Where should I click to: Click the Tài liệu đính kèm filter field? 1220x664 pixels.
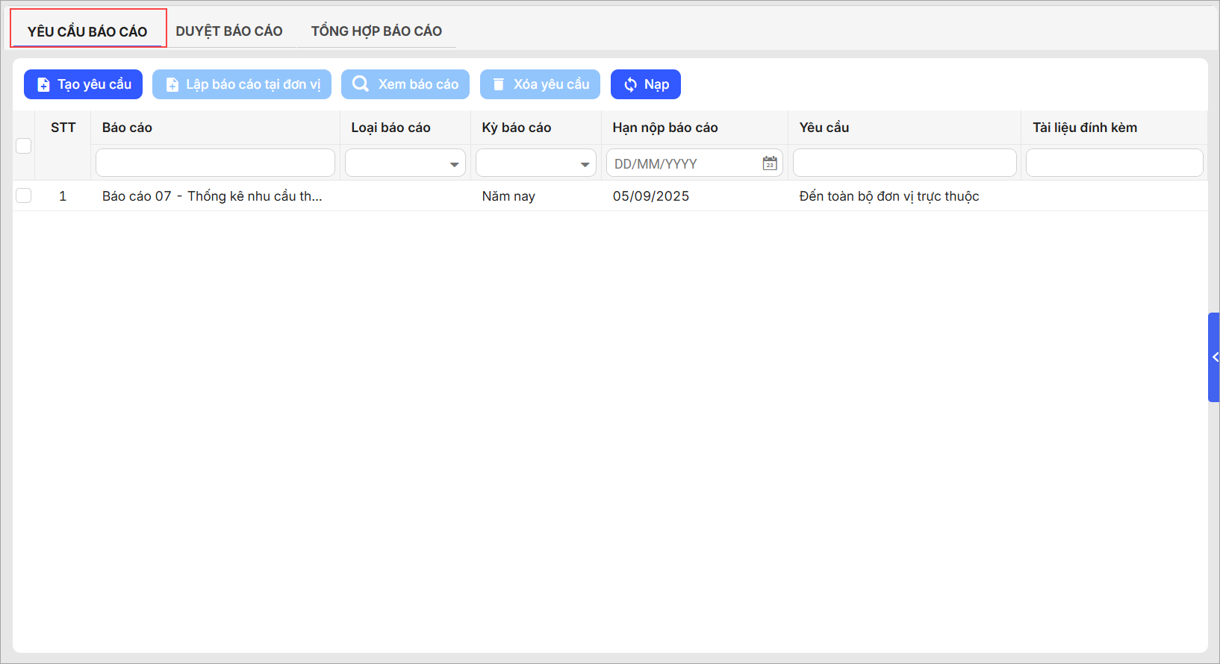[x=1114, y=163]
